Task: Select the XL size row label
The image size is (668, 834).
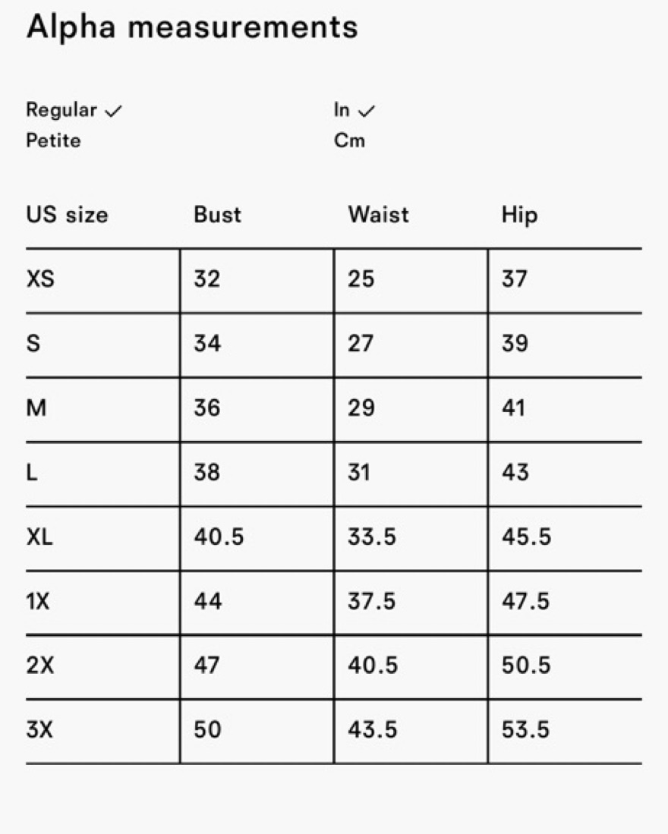Action: 40,537
